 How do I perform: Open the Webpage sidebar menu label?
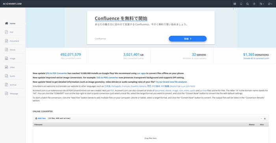14,94
